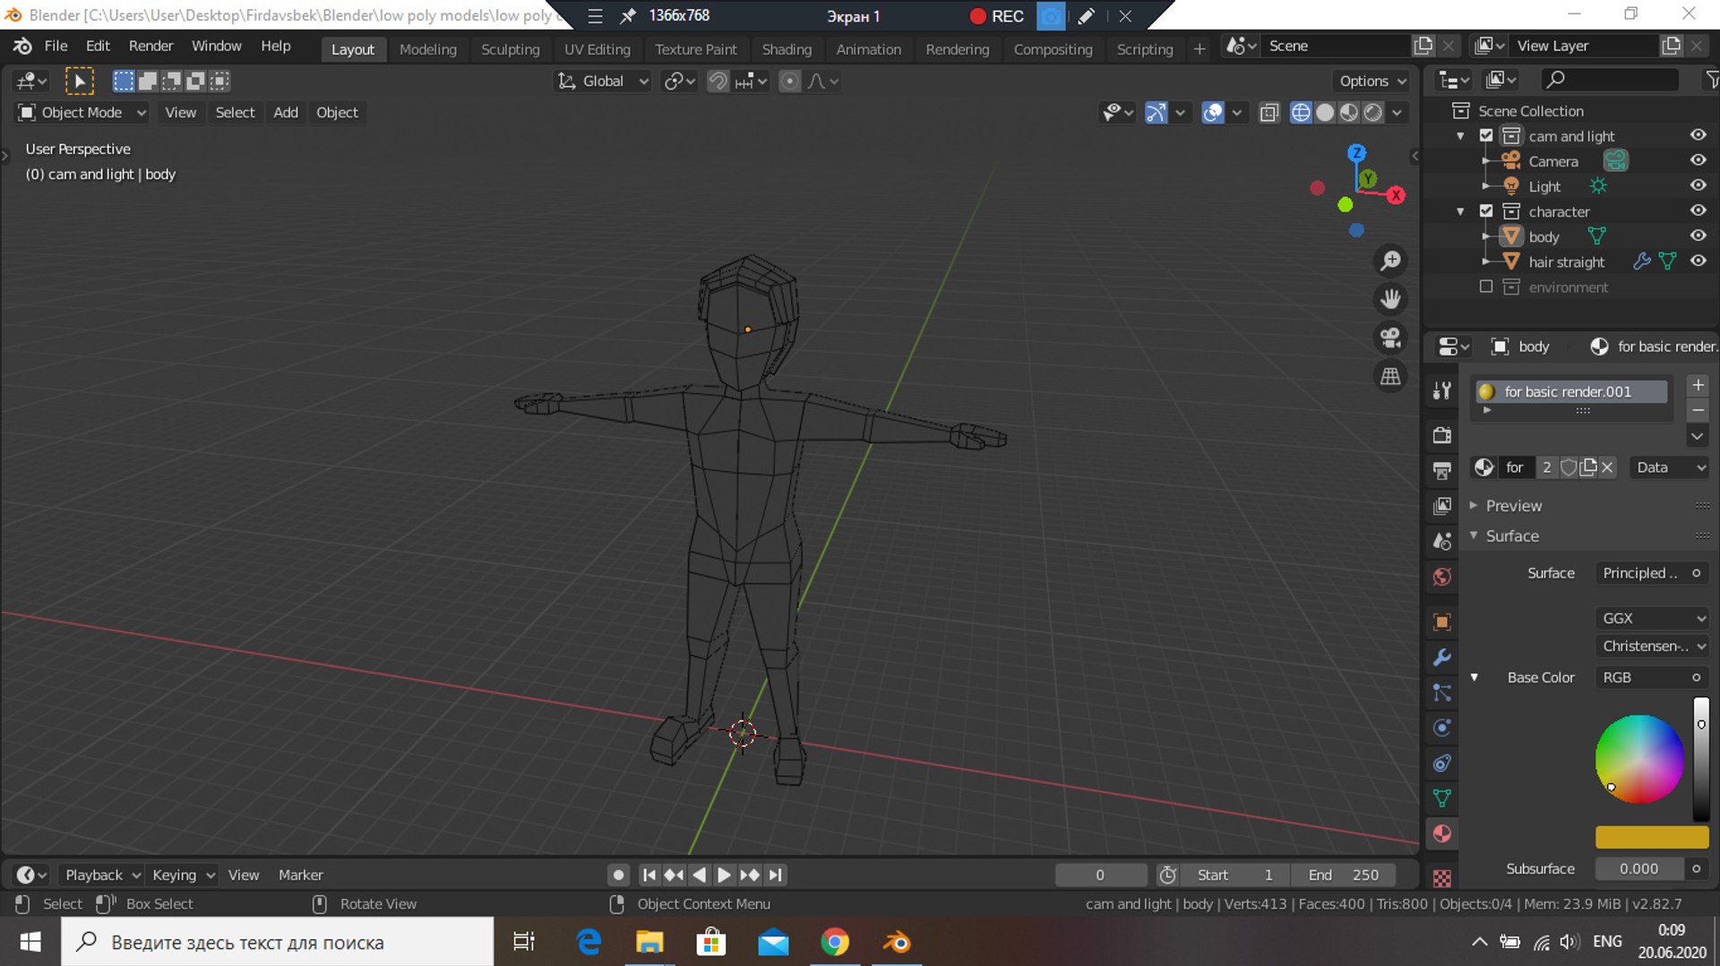Open Object properties orange square tab
Viewport: 1720px width, 966px height.
[1441, 621]
